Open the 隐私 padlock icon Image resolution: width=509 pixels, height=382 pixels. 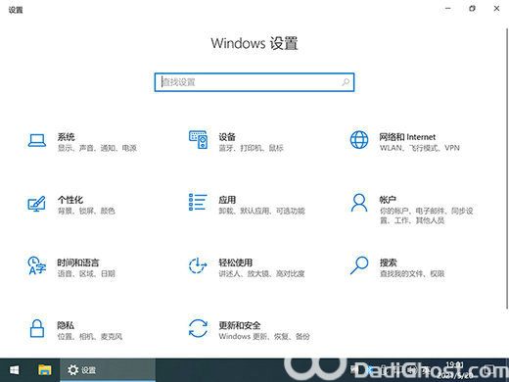37,328
